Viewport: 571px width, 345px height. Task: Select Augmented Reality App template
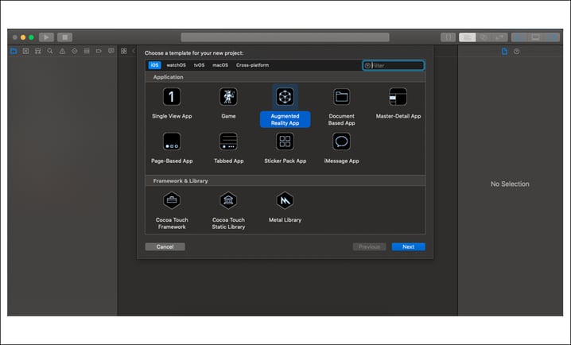click(x=285, y=106)
